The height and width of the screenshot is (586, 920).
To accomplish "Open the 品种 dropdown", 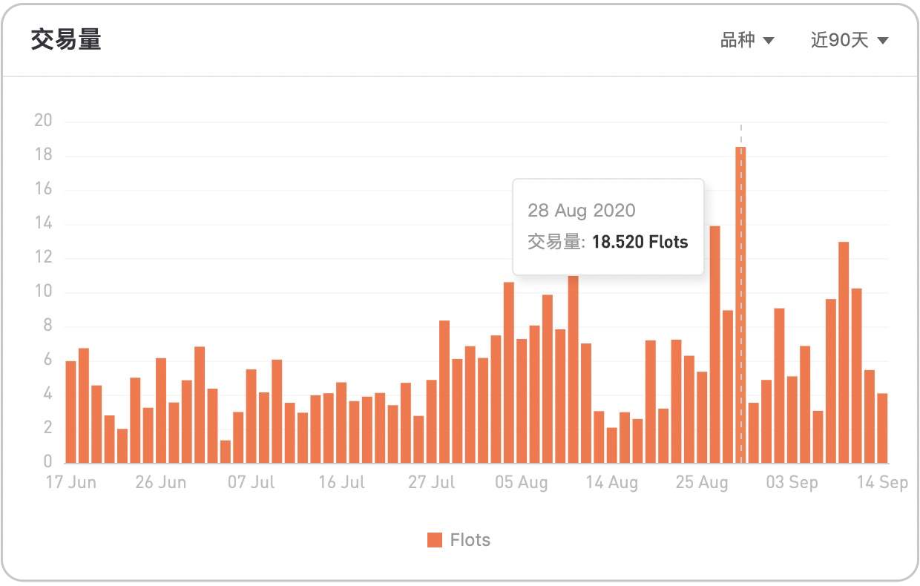I will point(747,40).
